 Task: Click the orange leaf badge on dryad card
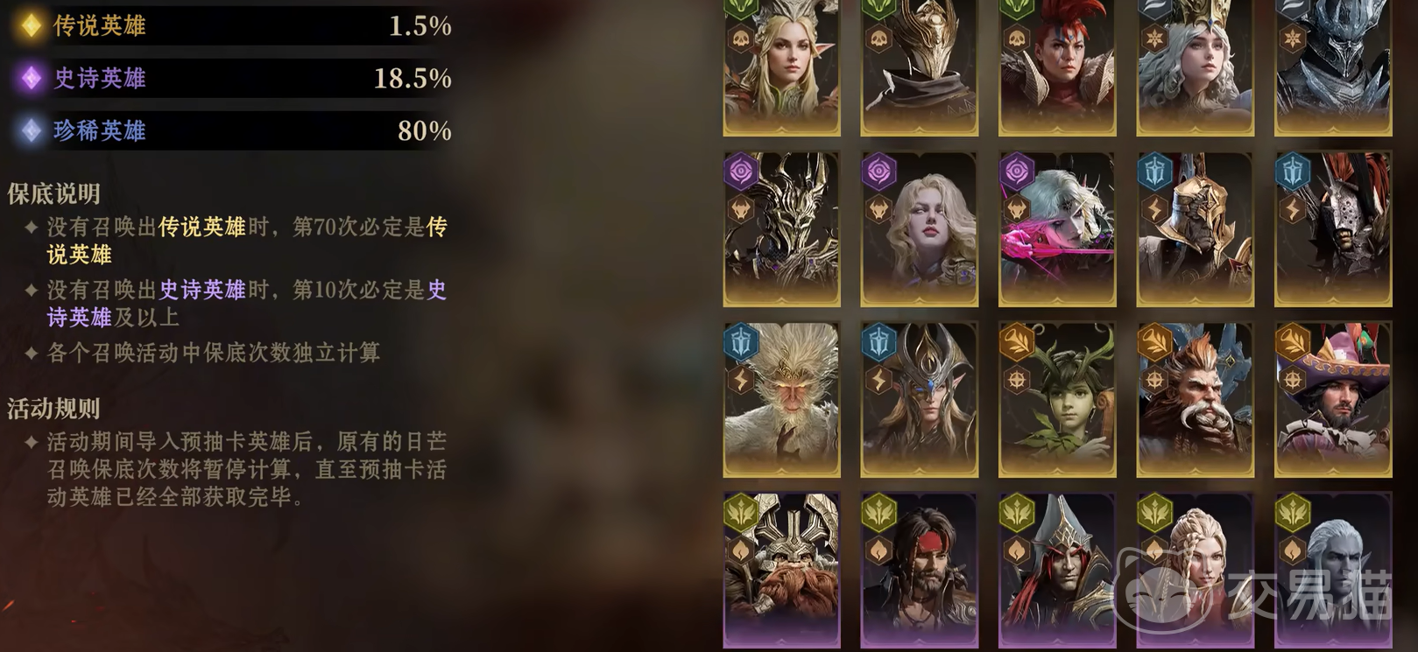pos(1017,341)
